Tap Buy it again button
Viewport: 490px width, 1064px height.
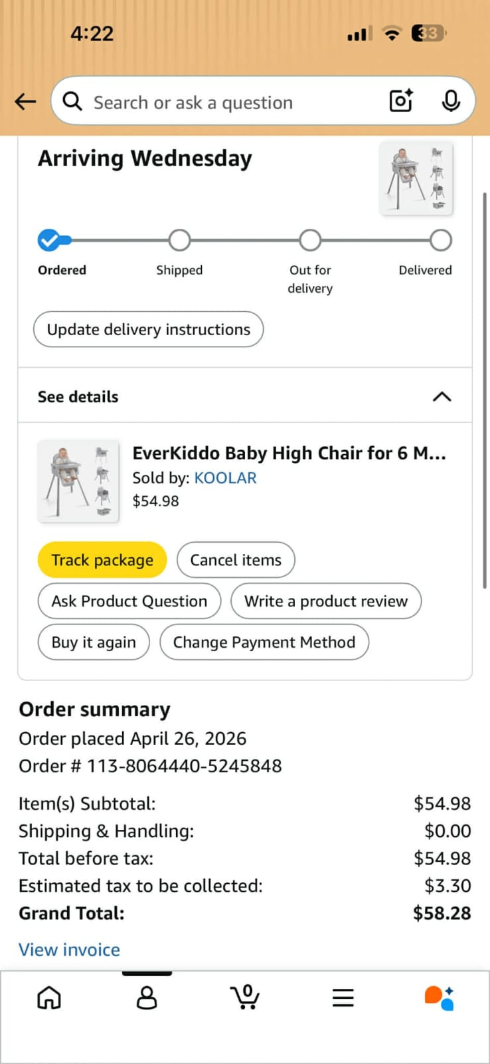(94, 642)
